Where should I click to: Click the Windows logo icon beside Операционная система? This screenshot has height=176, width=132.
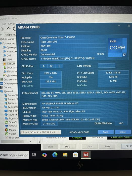tap(2, 84)
